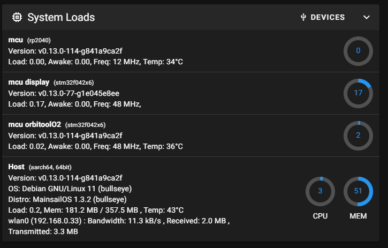Click the Host CPU gauge showing 3

[x=320, y=191]
